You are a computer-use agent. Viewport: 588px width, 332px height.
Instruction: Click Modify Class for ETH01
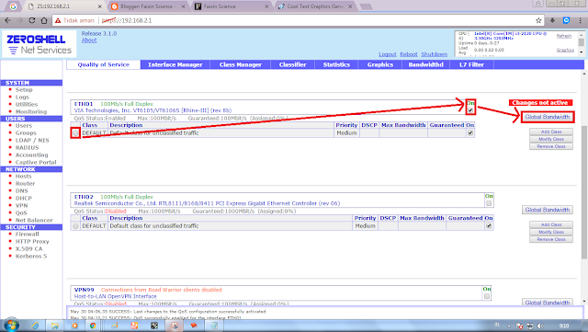(x=551, y=139)
